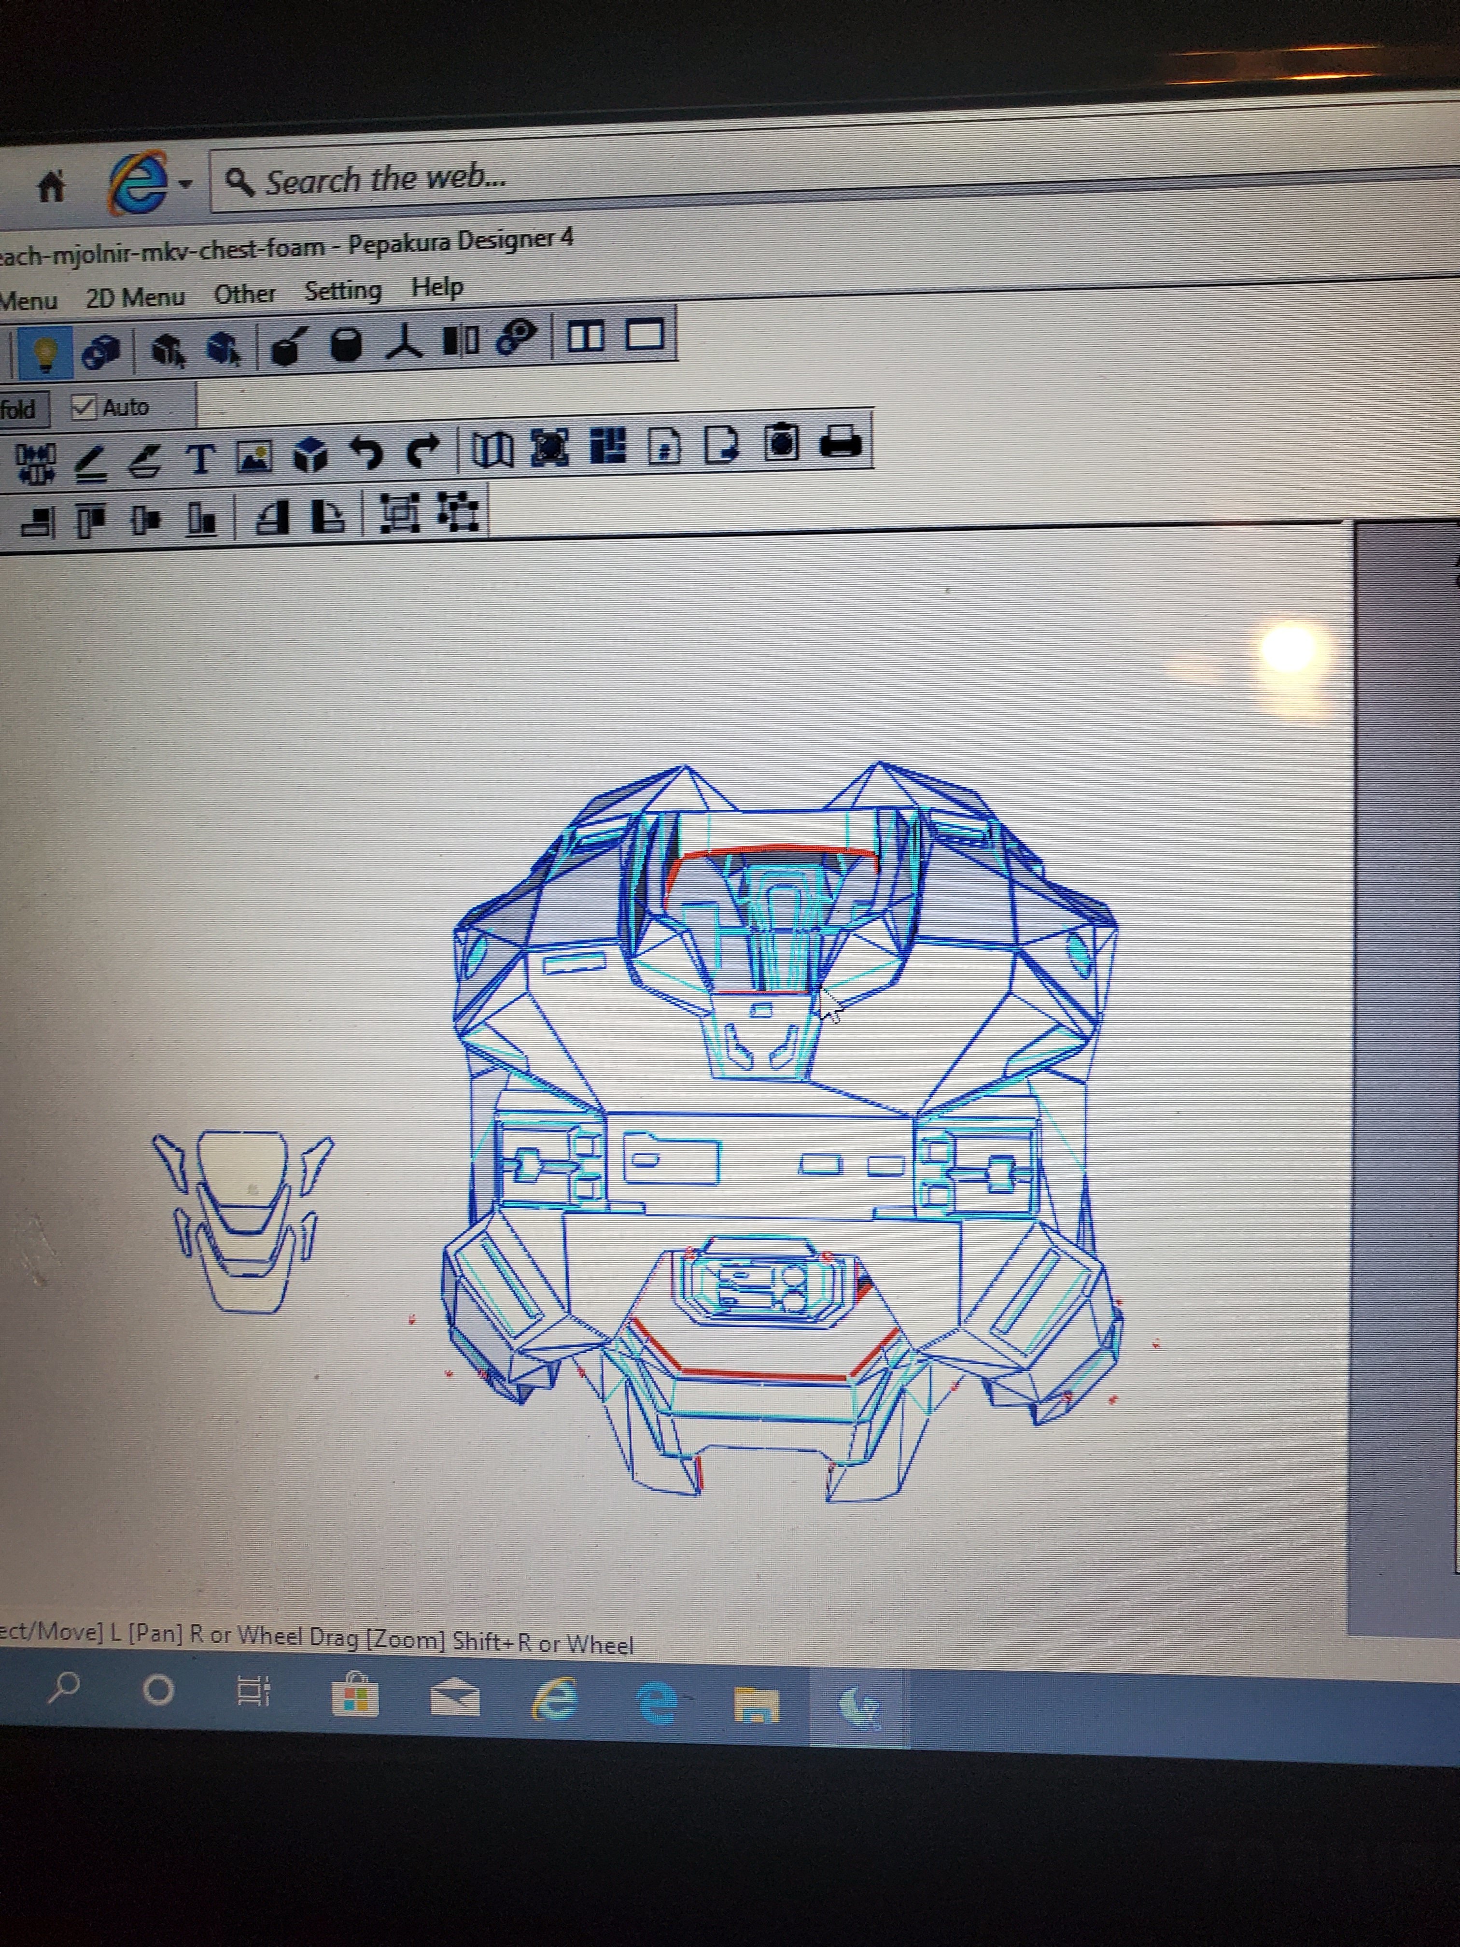Open File Explorer from taskbar

tap(756, 1705)
